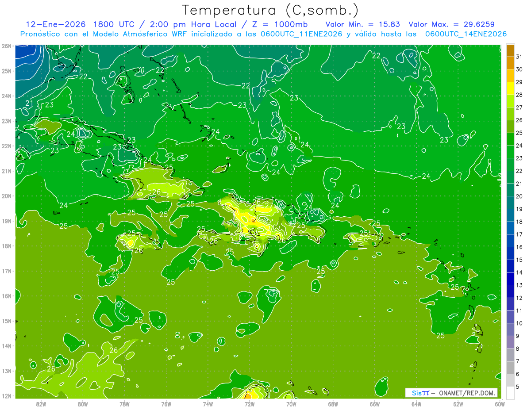Viewport: 531px width, 410px height.
Task: Click latitude axis label 16N
Action: point(6,296)
